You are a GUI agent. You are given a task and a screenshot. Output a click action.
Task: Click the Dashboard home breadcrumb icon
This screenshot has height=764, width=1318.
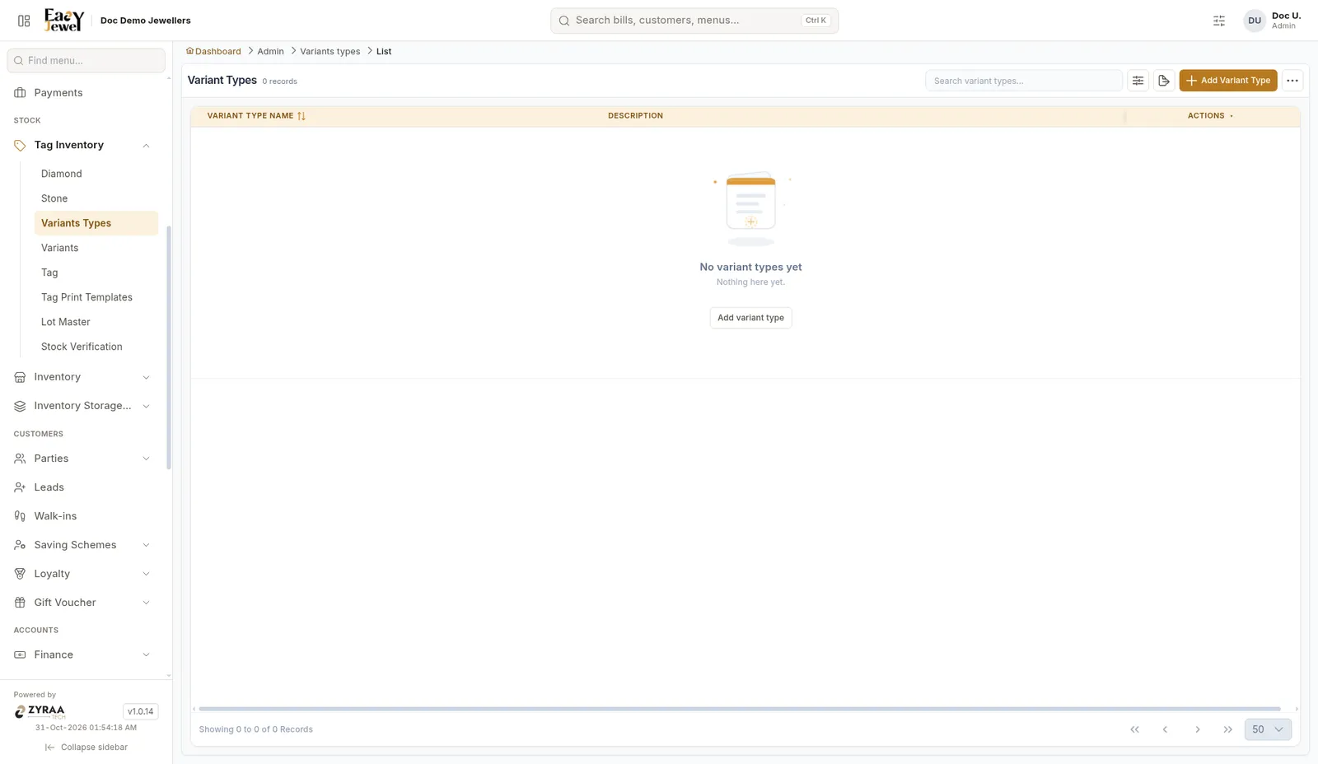[x=189, y=51]
